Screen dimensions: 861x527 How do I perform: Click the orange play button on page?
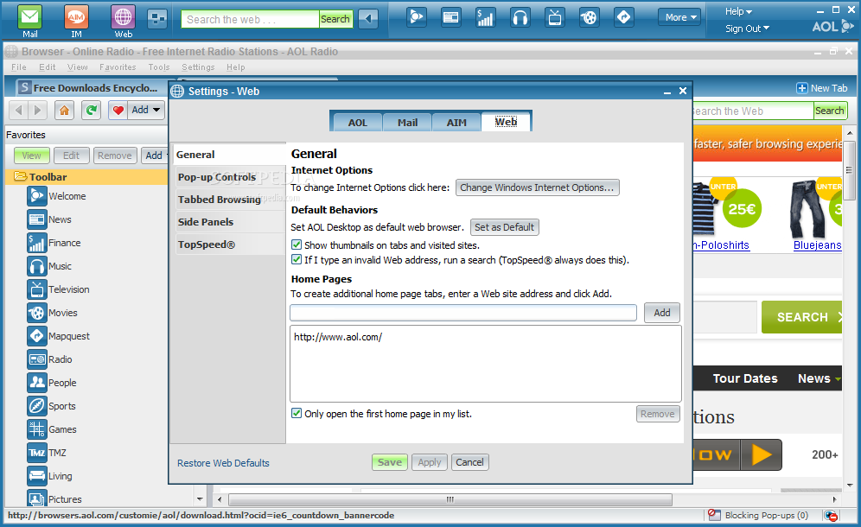[x=761, y=454]
